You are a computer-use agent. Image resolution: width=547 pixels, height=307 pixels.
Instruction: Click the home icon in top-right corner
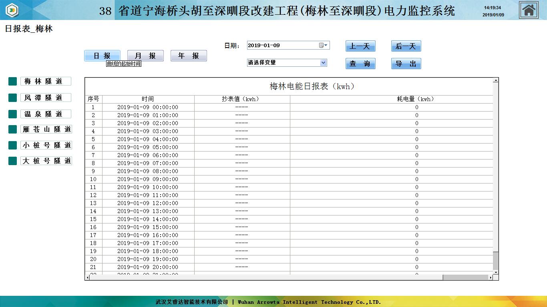coord(529,10)
